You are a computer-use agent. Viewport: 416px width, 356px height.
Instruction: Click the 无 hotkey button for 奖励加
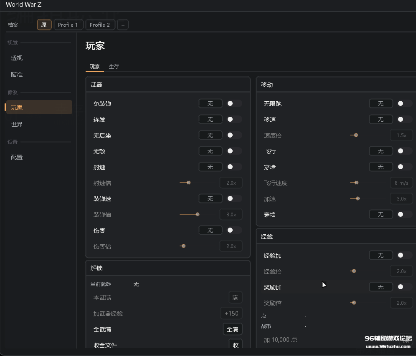381,287
